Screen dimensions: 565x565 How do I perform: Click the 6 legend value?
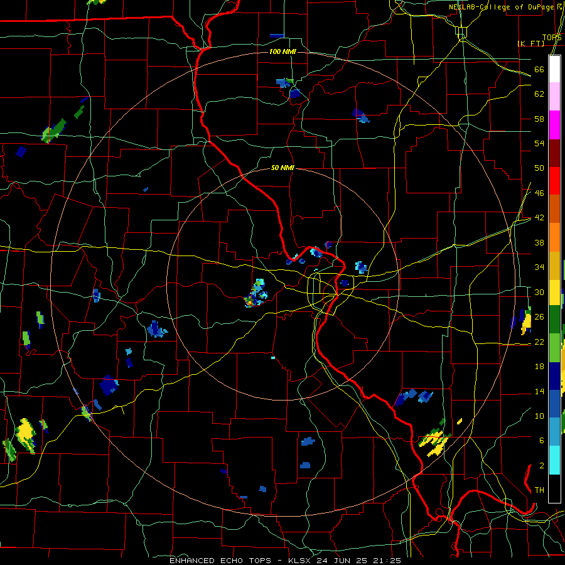[x=541, y=441]
